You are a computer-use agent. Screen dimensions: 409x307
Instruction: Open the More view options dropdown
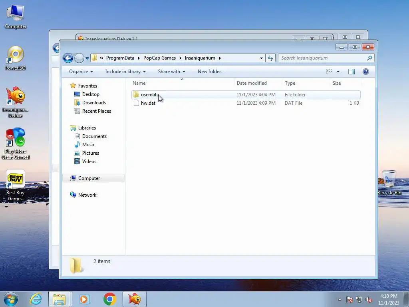coord(338,72)
